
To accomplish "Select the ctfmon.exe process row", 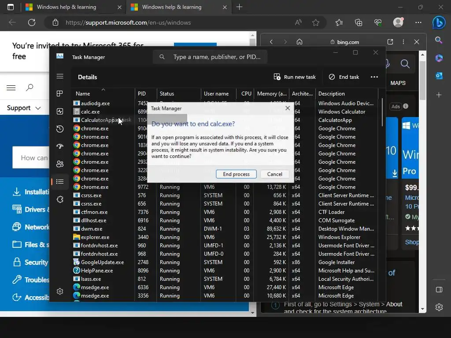I will pyautogui.click(x=225, y=212).
